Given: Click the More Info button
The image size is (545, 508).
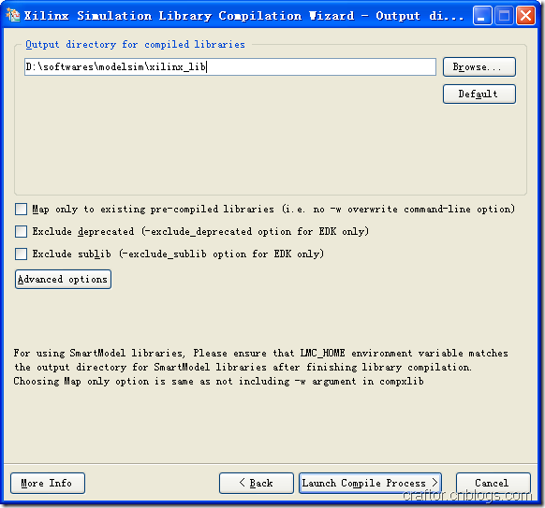Looking at the screenshot, I should pos(47,483).
